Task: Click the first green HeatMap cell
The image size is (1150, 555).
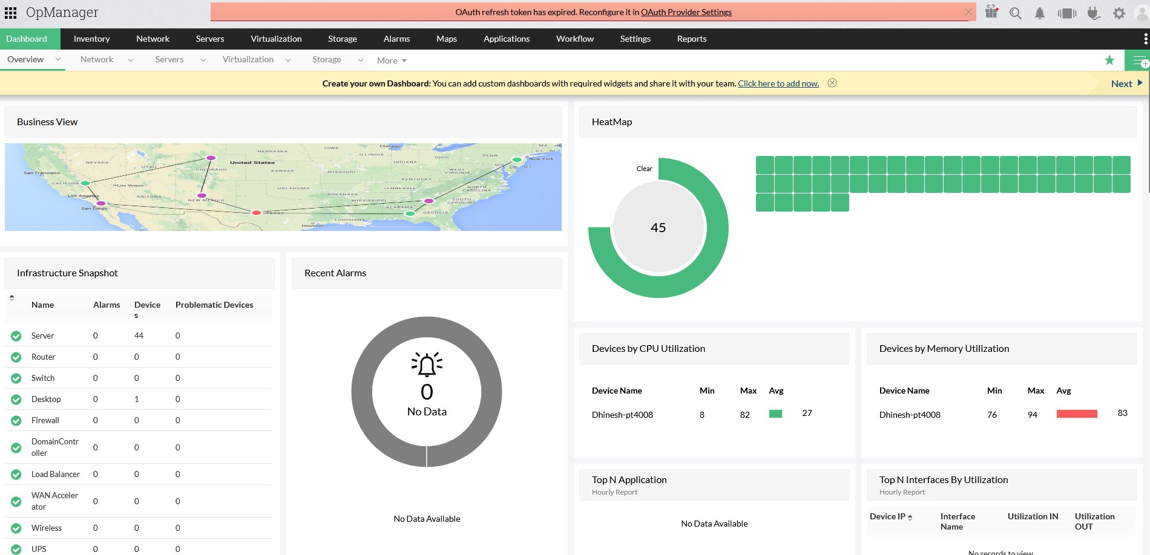Action: point(765,165)
